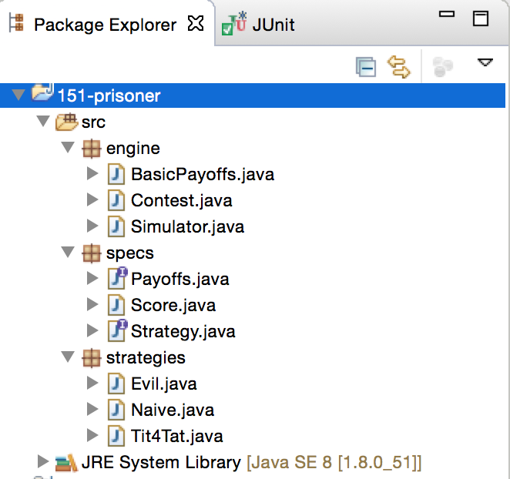Collapse the src folder arrow
The image size is (510, 479).
[x=42, y=122]
